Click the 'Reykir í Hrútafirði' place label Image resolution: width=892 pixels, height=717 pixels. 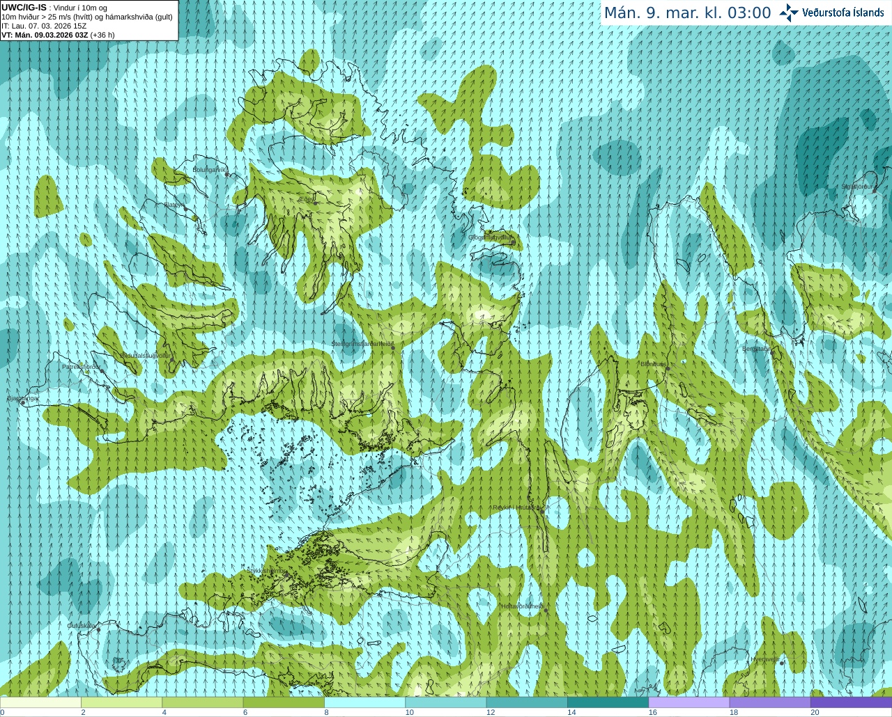[x=517, y=507]
